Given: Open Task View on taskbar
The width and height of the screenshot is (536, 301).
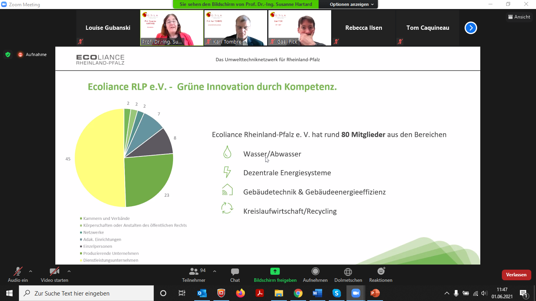Looking at the screenshot, I should (182, 293).
